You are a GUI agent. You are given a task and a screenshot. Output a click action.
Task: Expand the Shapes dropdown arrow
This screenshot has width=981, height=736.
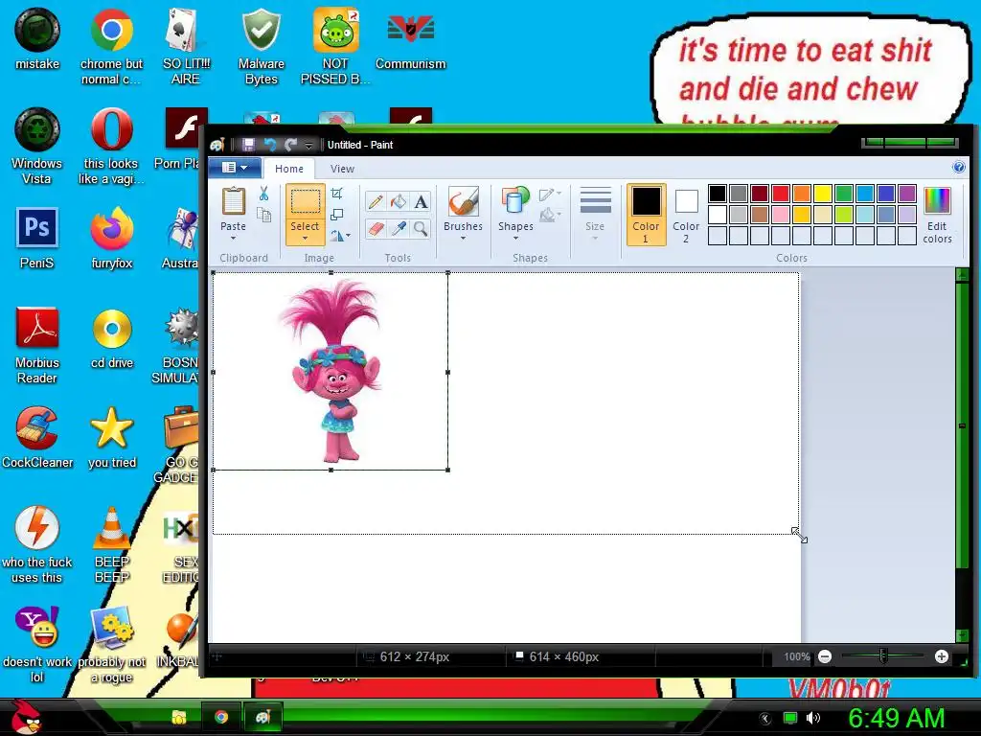click(x=515, y=239)
